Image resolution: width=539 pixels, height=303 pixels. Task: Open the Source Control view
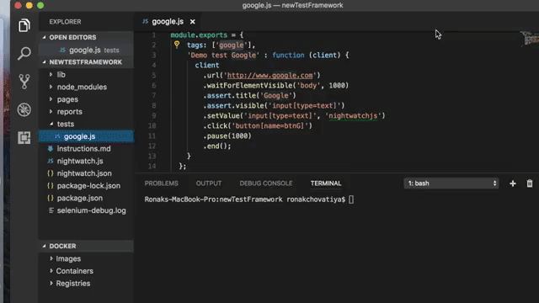tap(24, 82)
